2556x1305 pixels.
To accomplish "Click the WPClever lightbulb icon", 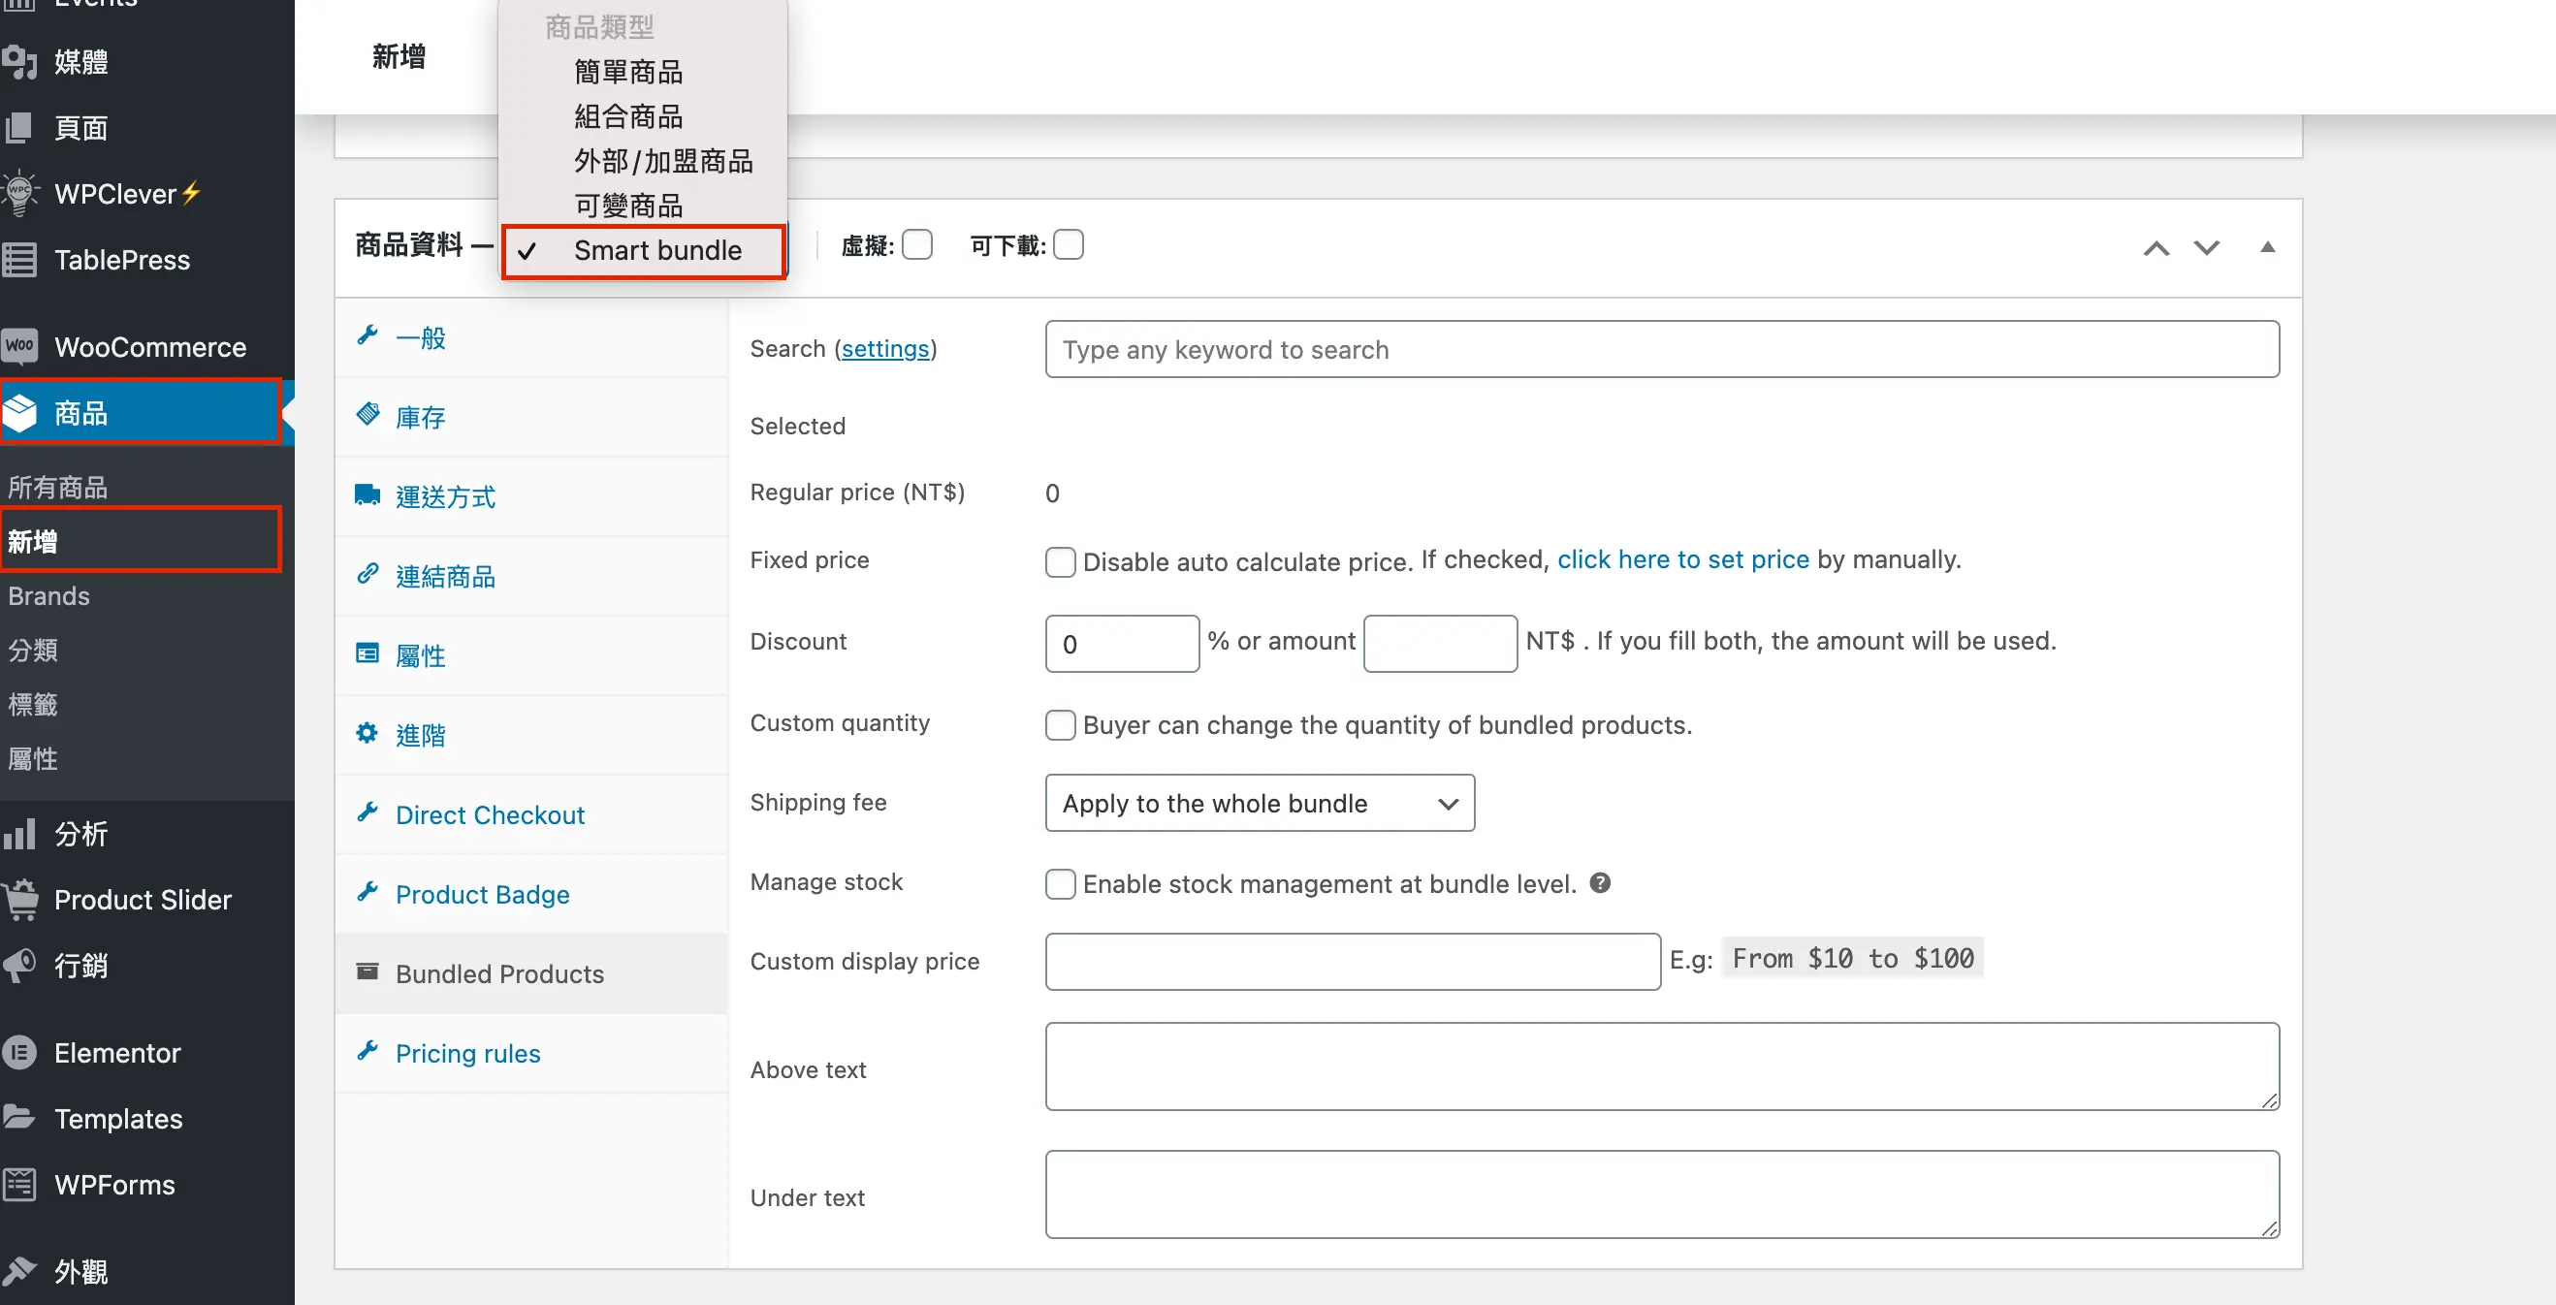I will 19,193.
